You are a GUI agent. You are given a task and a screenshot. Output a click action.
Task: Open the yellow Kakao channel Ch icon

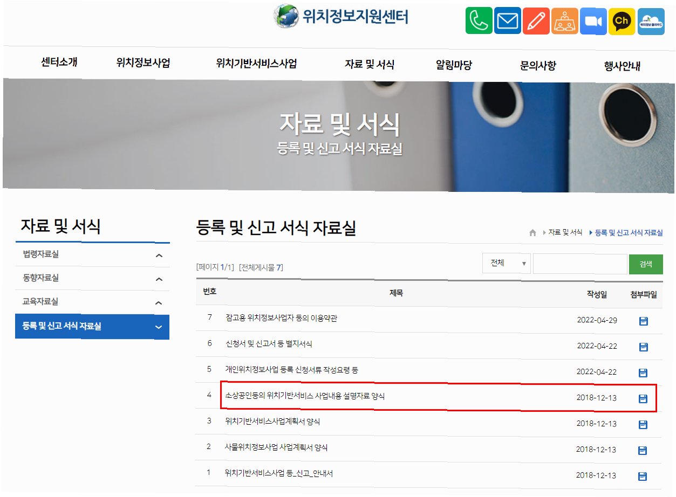[x=622, y=21]
